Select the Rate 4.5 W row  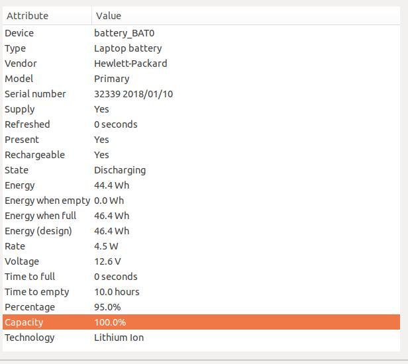tap(201, 246)
